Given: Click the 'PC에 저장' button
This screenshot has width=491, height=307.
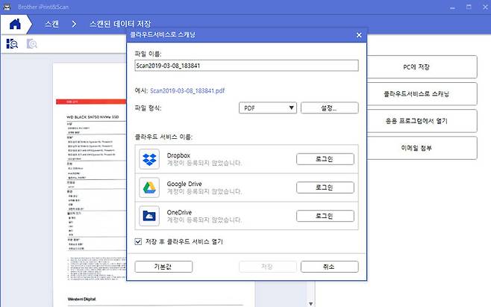Looking at the screenshot, I should 422,67.
